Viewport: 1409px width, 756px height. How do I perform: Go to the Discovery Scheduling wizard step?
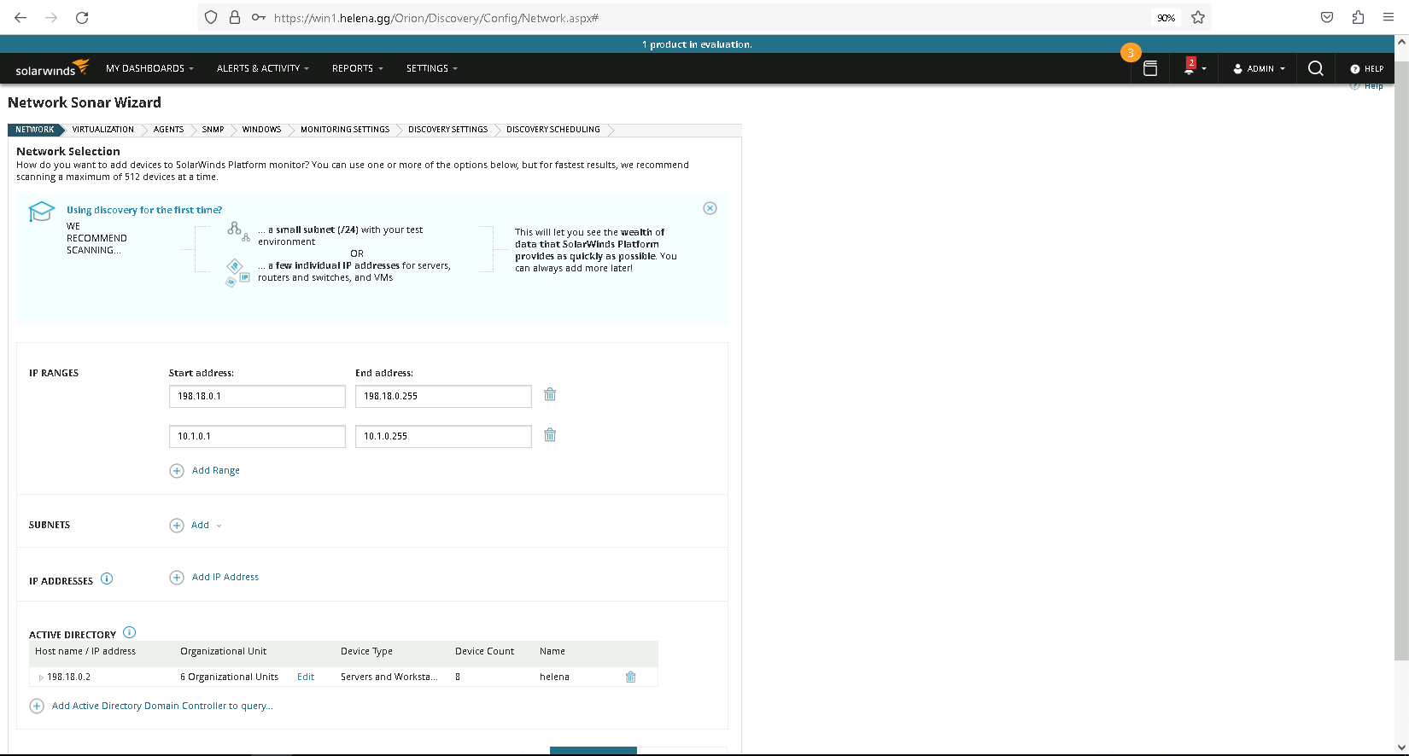(552, 130)
